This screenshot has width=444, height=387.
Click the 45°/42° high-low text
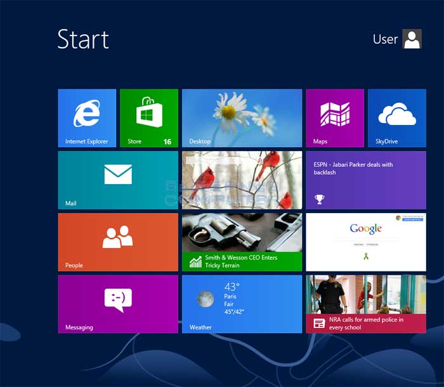234,312
